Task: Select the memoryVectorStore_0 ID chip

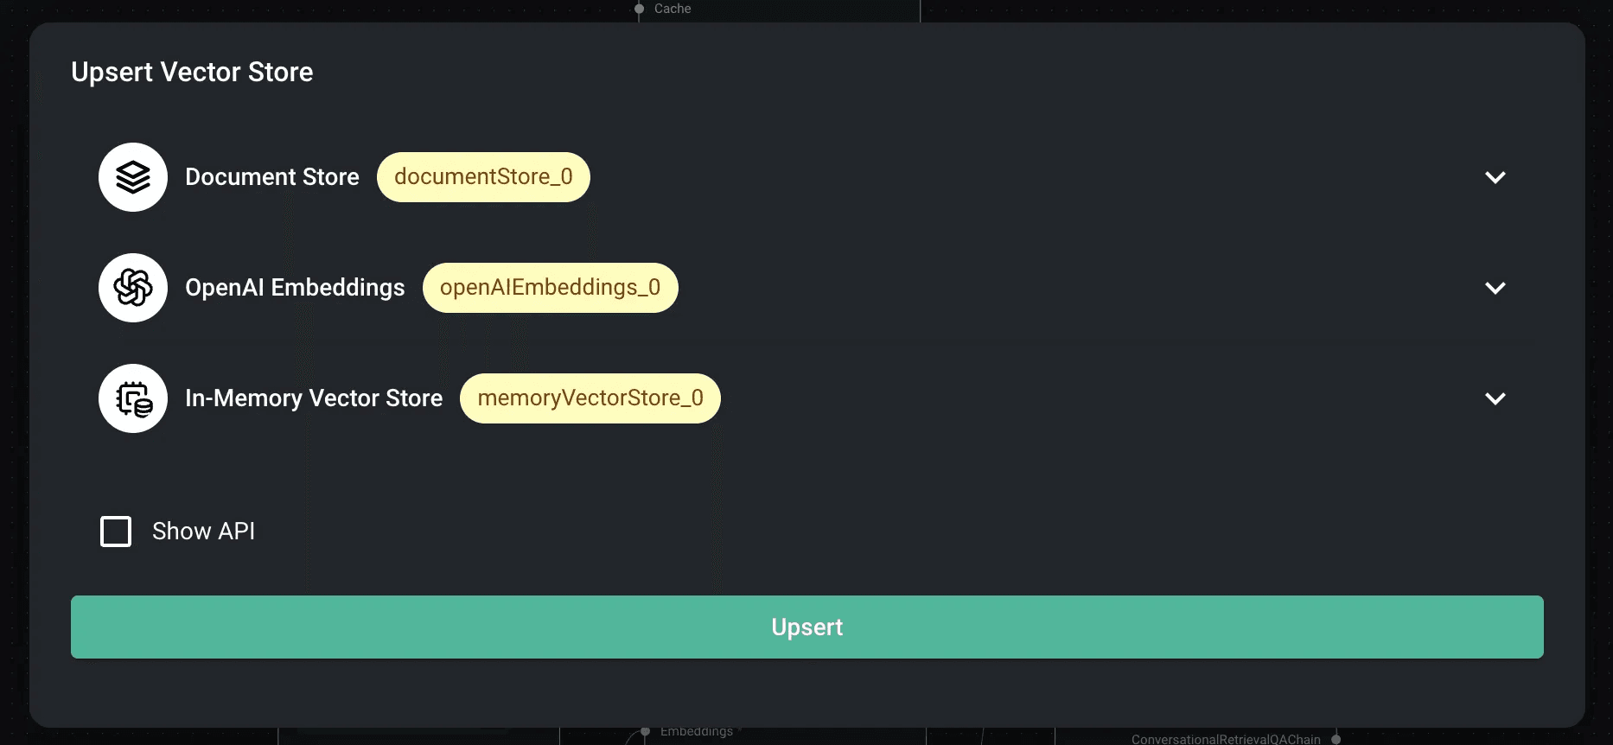Action: coord(590,398)
